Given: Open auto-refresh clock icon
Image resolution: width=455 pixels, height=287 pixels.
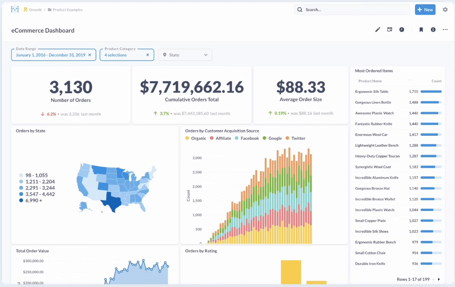Looking at the screenshot, I should click(402, 30).
